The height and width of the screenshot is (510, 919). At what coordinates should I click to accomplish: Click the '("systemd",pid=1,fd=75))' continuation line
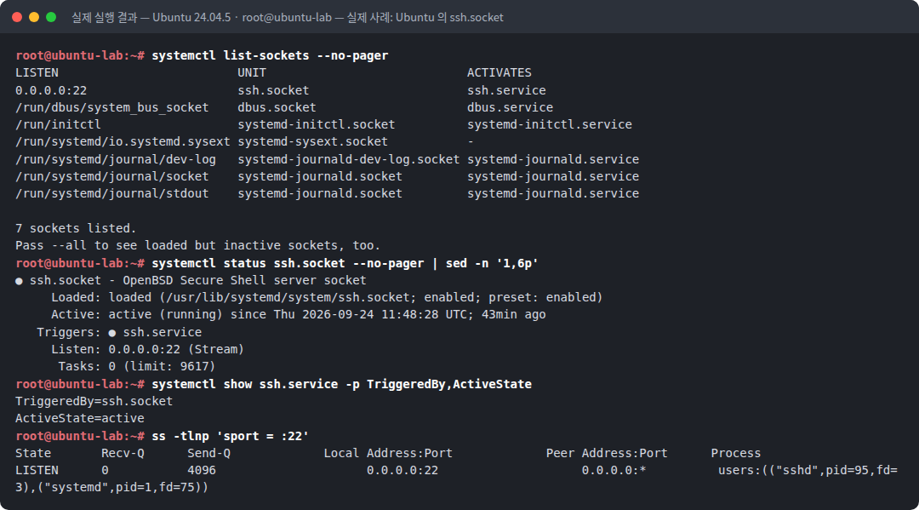coord(112,487)
